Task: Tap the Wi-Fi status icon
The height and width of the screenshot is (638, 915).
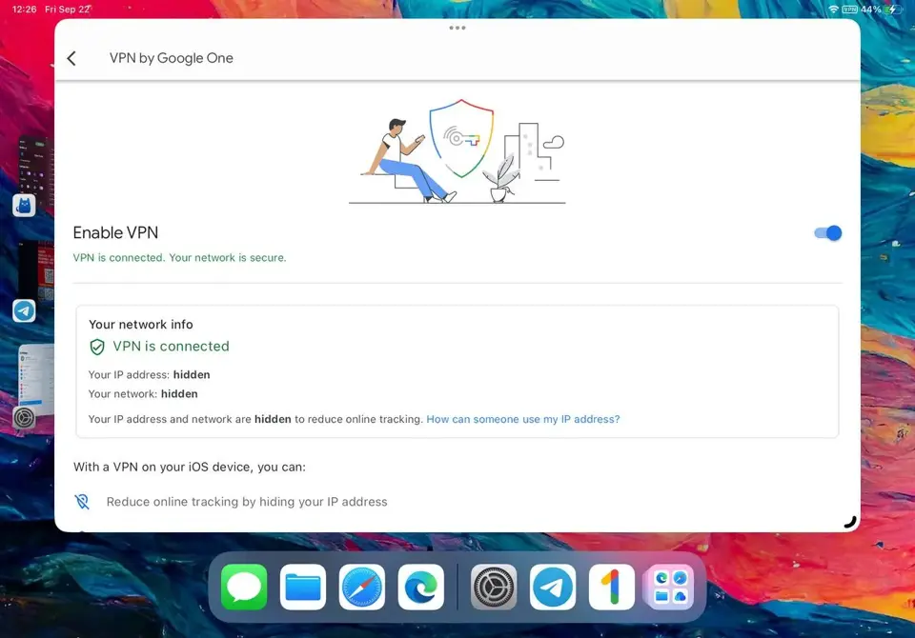Action: coord(834,10)
